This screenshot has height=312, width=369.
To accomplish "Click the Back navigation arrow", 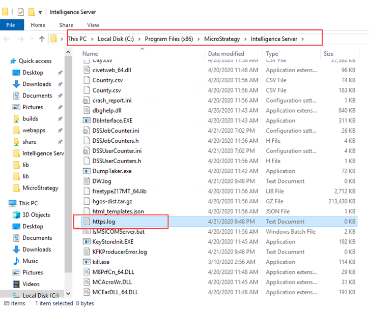I will click(x=7, y=39).
